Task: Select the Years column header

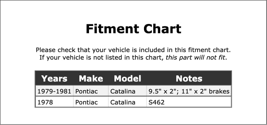Action: coord(54,78)
